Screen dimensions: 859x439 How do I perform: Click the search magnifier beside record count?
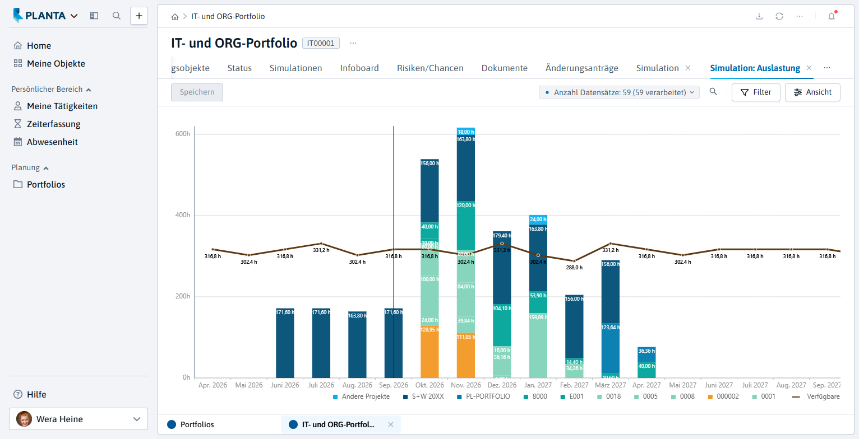click(713, 92)
